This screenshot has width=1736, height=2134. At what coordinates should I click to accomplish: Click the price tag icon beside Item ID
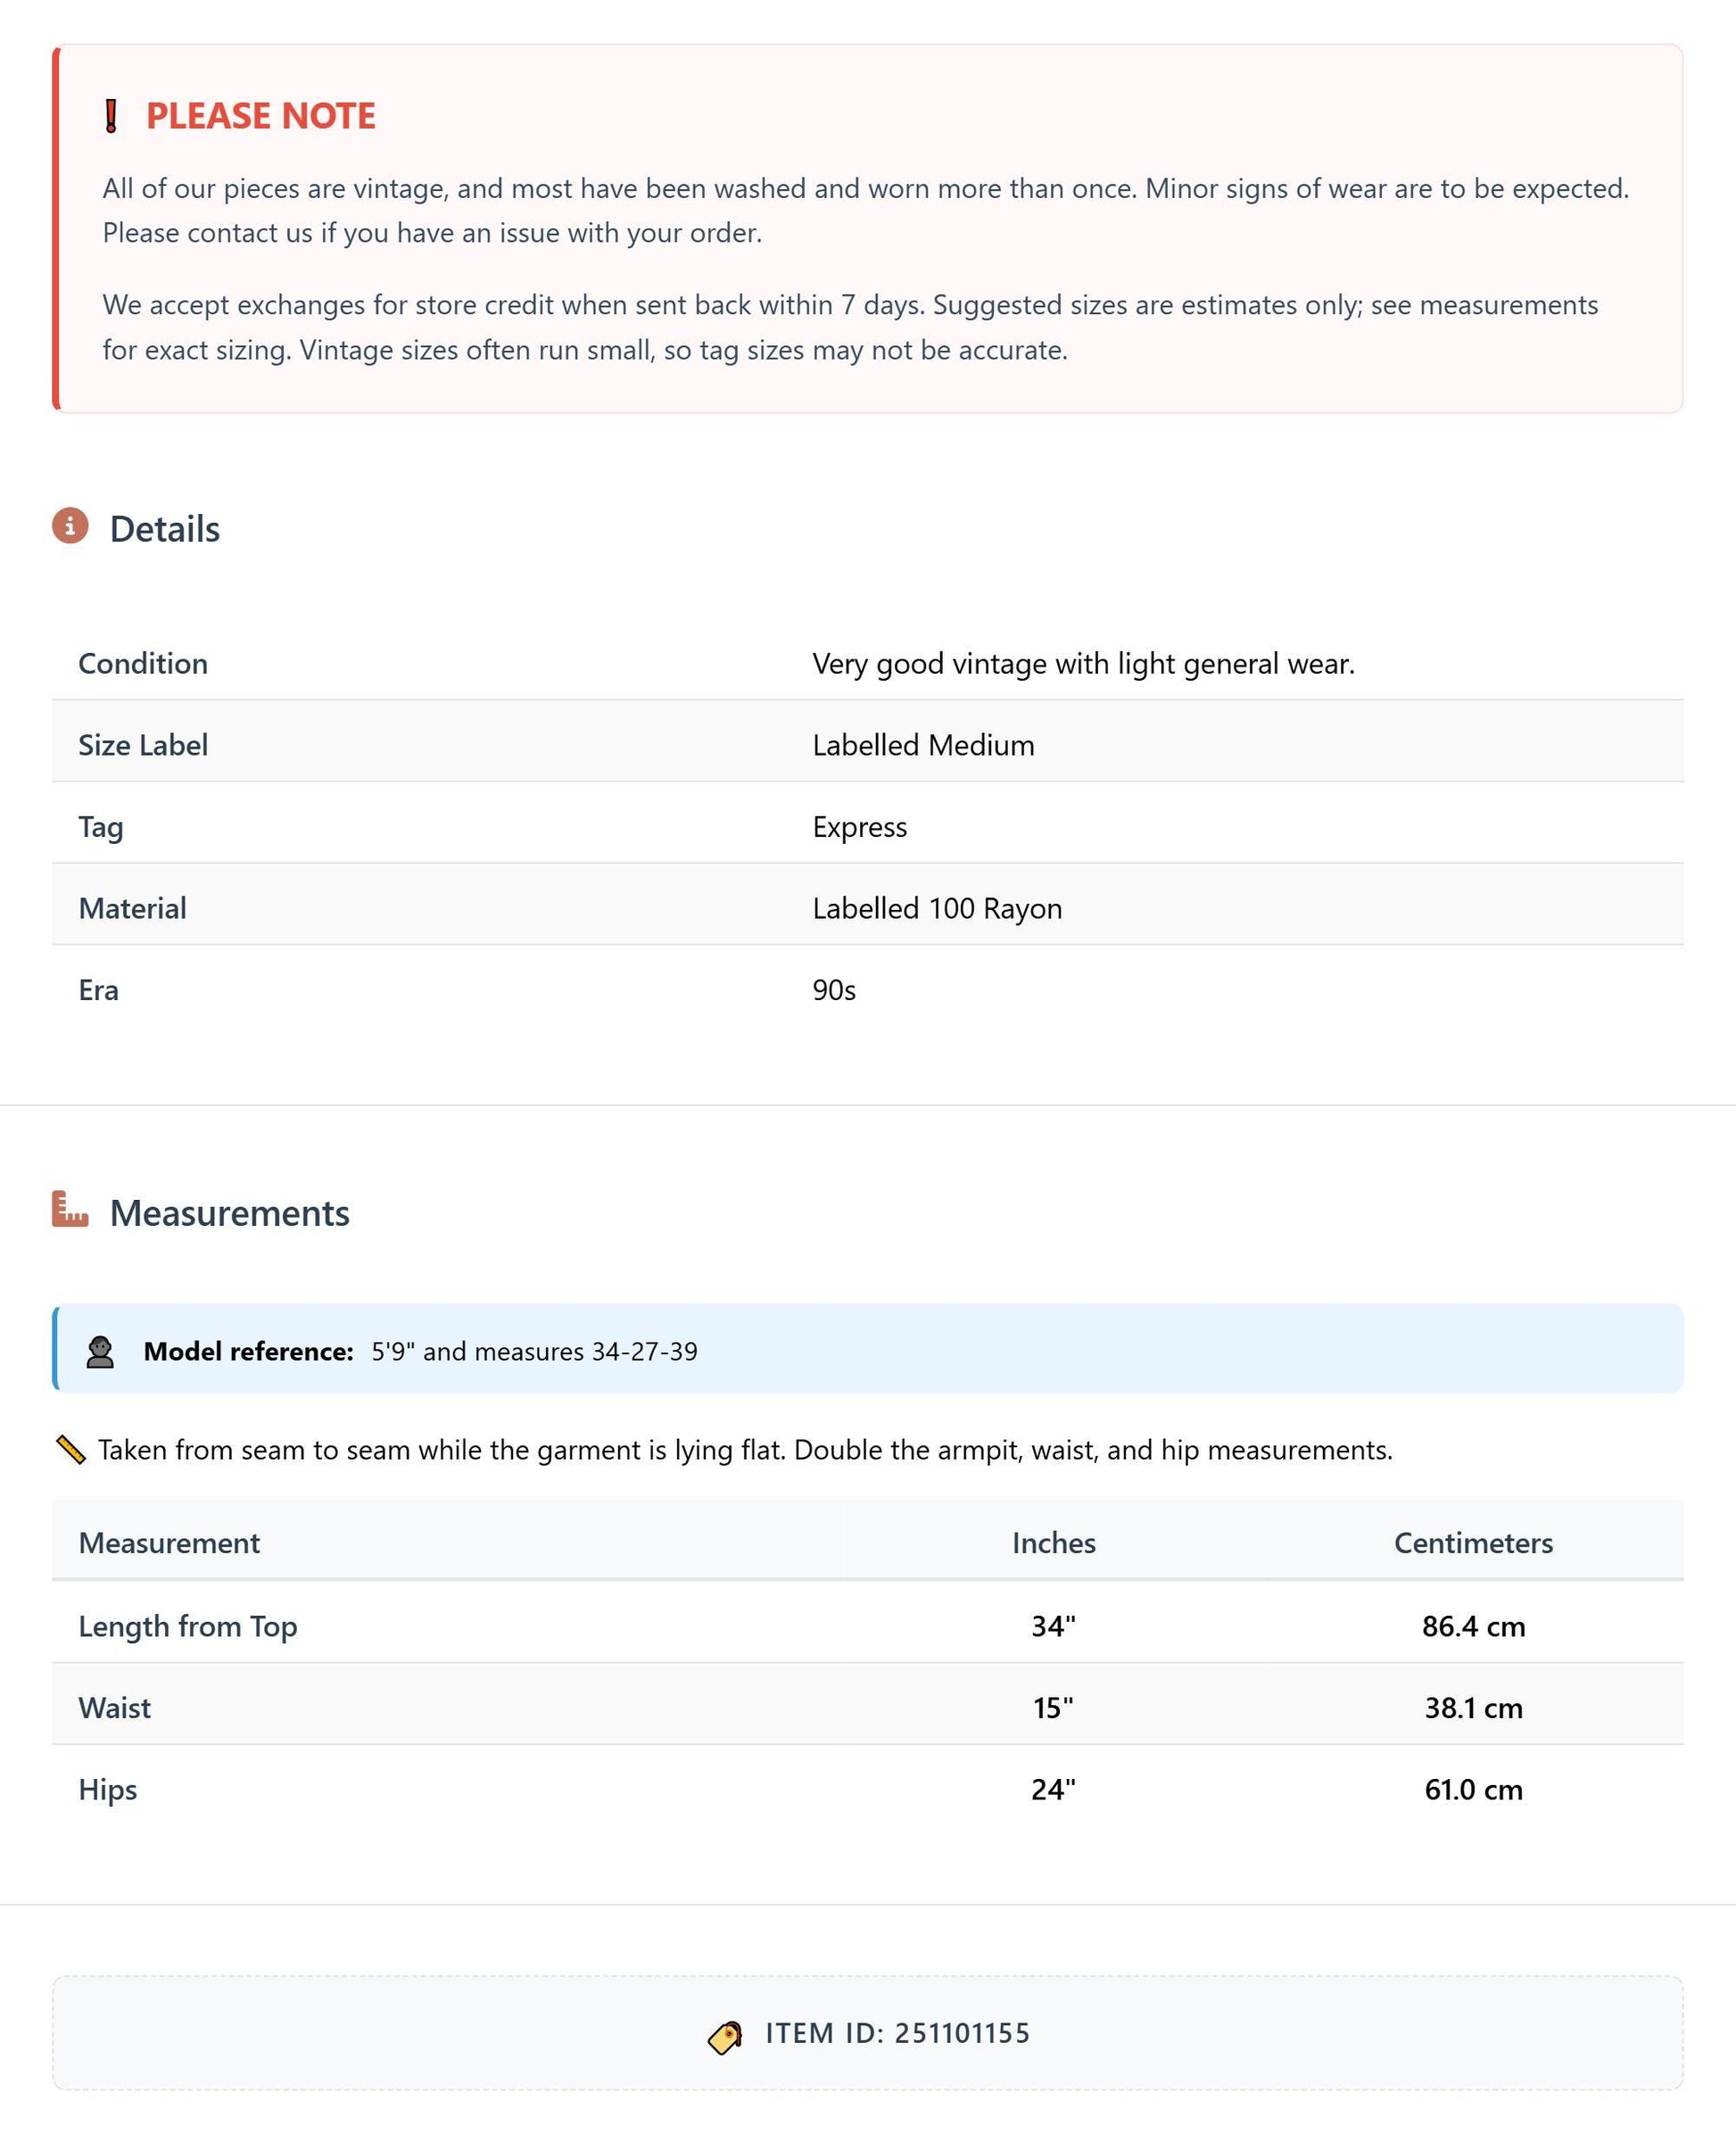(725, 2034)
